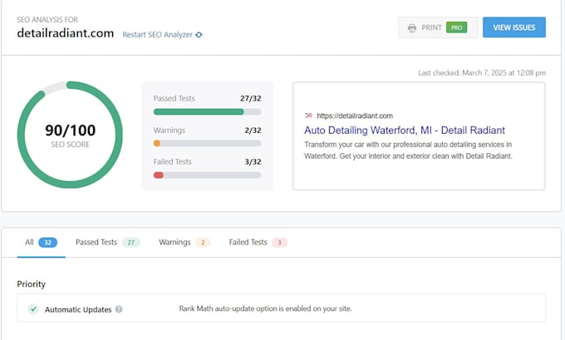The width and height of the screenshot is (565, 340).
Task: Click the DR favicon in search preview
Action: 308,116
